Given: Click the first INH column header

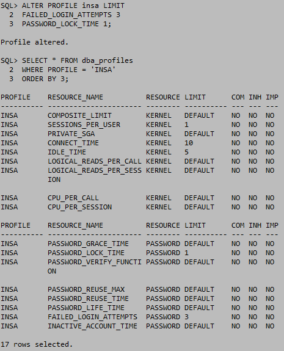Looking at the screenshot, I should pos(255,97).
